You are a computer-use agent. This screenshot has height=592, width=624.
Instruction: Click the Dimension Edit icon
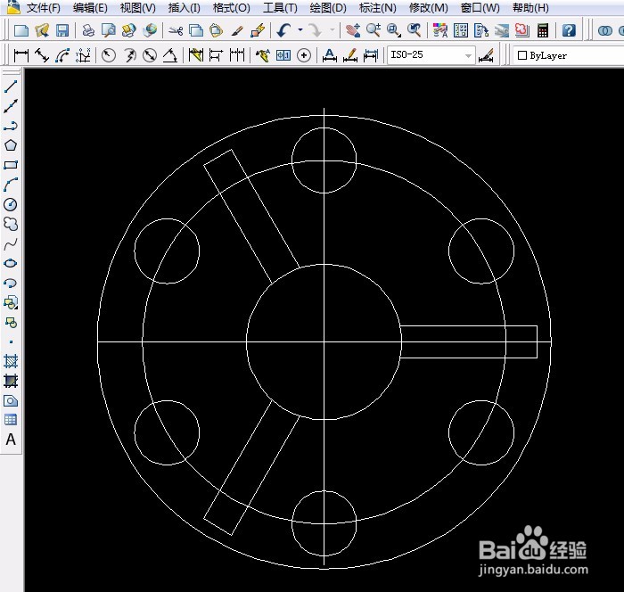(x=329, y=55)
